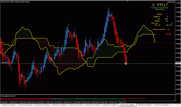Screen dimensions: 181x107
Task: Click the green dashed order price line
Action: click(x=88, y=64)
